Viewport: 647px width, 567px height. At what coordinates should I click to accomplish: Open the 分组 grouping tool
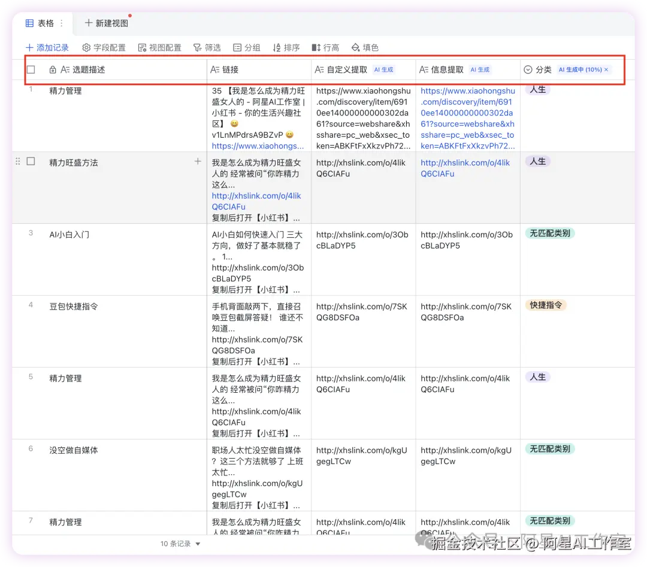[247, 47]
